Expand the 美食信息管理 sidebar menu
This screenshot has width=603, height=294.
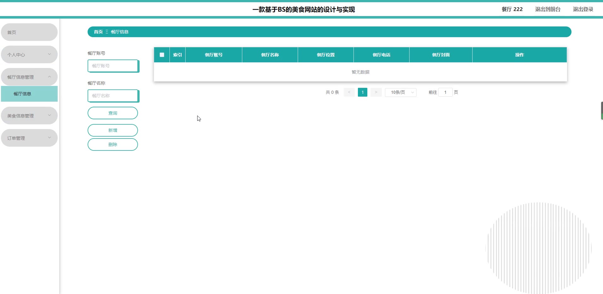click(29, 116)
